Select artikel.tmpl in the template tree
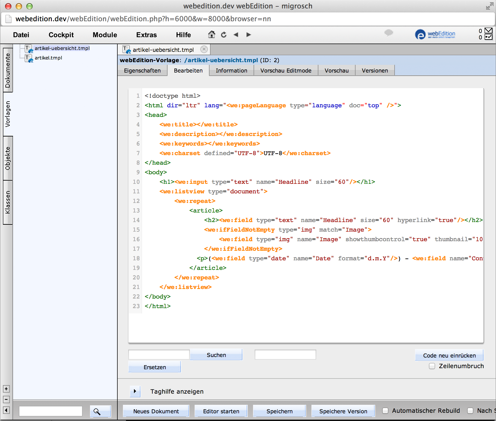The image size is (496, 421). 48,58
